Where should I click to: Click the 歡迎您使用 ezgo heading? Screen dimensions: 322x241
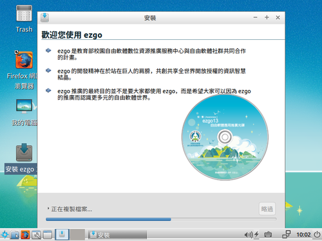(71, 35)
